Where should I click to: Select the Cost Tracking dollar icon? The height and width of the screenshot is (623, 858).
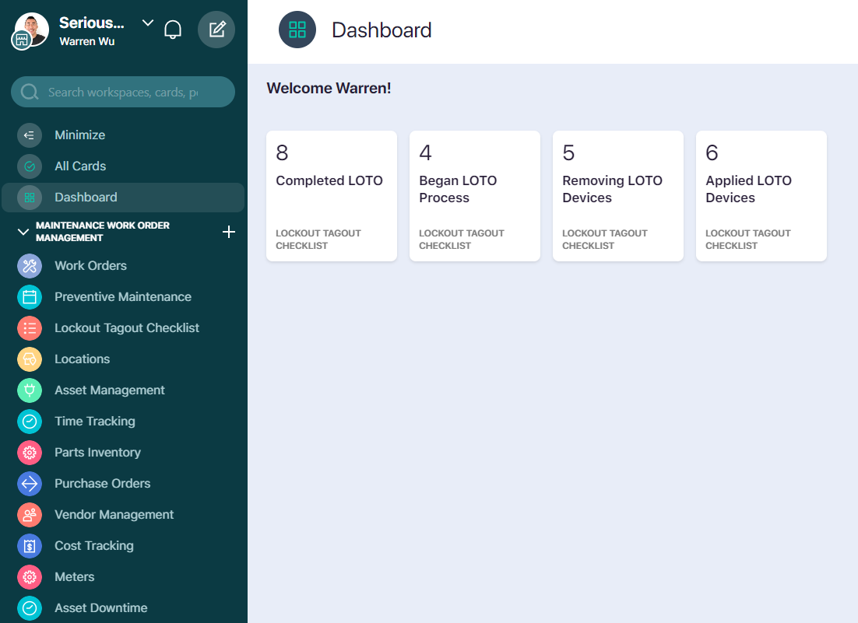click(x=29, y=545)
